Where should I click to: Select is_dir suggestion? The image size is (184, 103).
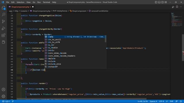(x=74, y=45)
